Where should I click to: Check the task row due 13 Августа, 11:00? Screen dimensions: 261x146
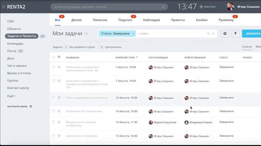(53, 122)
